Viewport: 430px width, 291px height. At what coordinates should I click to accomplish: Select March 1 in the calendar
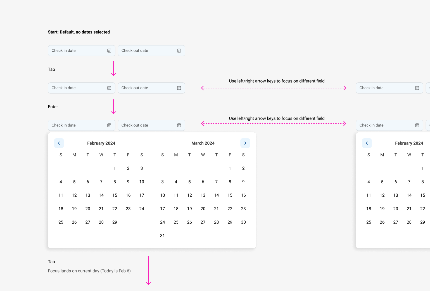(230, 168)
